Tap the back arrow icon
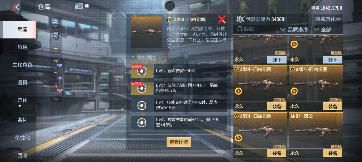362x162 pixels. (16, 7)
